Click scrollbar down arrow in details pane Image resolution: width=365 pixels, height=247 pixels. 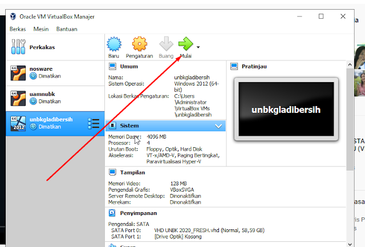[x=350, y=244]
